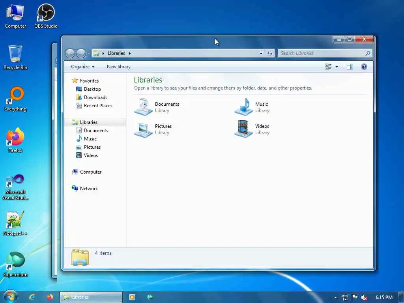Launch OBS Studio from desktop
Viewport: 404px width, 303px height.
46,17
